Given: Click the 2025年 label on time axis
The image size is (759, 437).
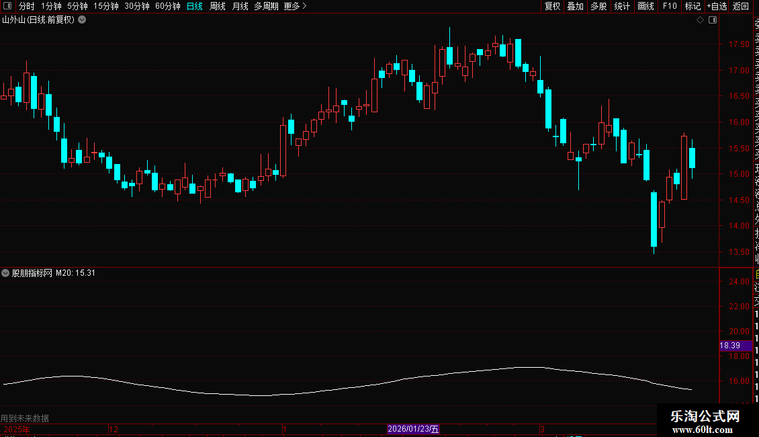Looking at the screenshot, I should [x=17, y=429].
